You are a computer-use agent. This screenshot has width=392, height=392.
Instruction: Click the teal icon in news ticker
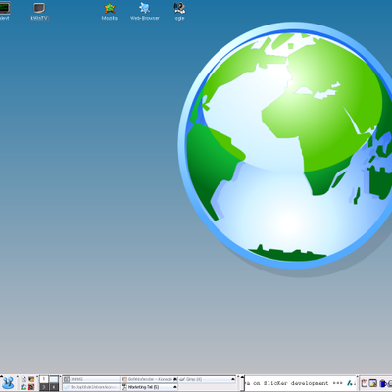(x=350, y=383)
